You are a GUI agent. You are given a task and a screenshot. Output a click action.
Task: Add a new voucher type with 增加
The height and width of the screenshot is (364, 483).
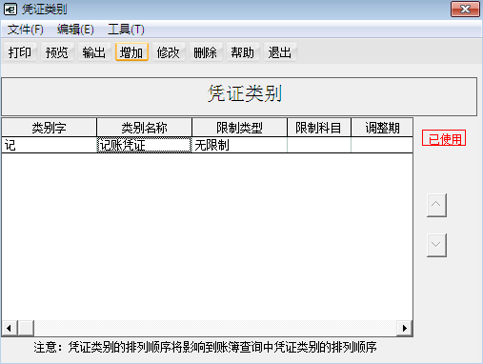click(131, 52)
